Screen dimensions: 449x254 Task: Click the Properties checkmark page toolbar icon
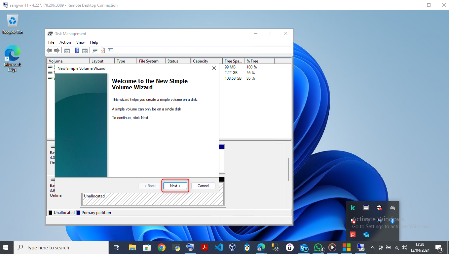[x=103, y=51]
